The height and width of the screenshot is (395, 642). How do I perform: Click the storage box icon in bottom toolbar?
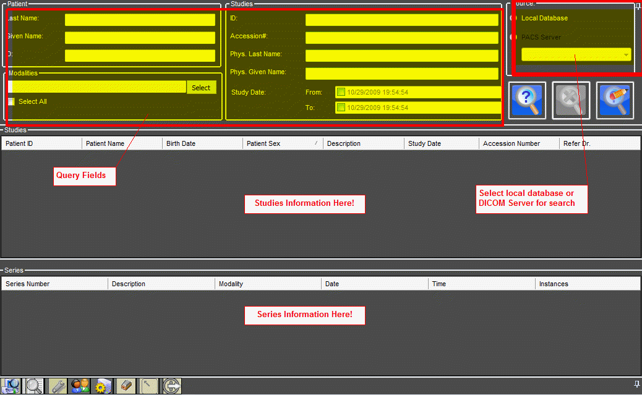pos(126,386)
